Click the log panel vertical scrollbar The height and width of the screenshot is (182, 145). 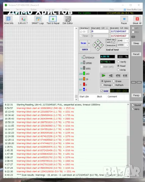coord(128,140)
